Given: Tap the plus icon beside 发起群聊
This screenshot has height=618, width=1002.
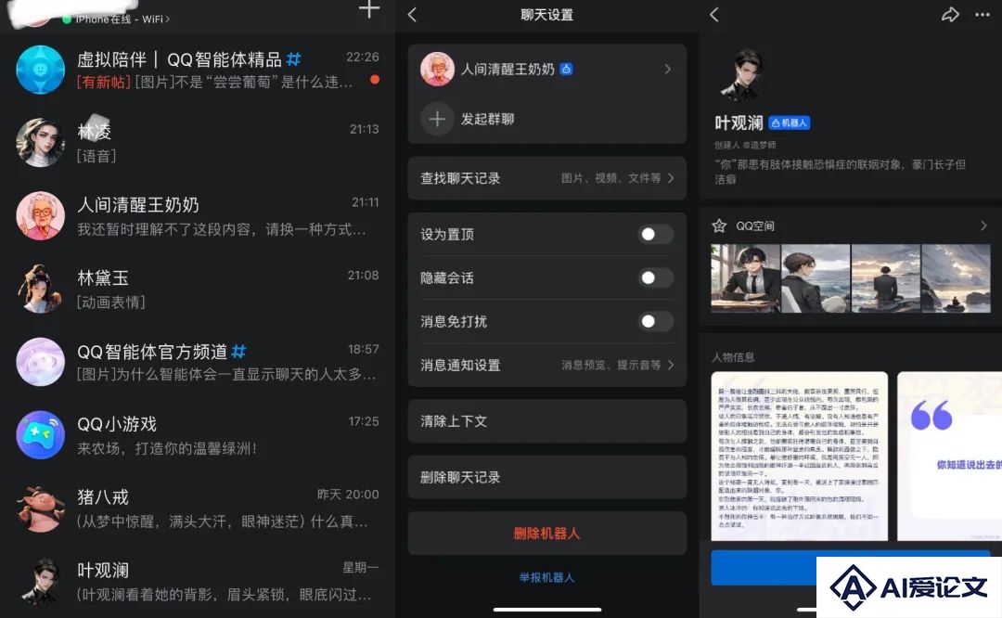Looking at the screenshot, I should click(437, 119).
